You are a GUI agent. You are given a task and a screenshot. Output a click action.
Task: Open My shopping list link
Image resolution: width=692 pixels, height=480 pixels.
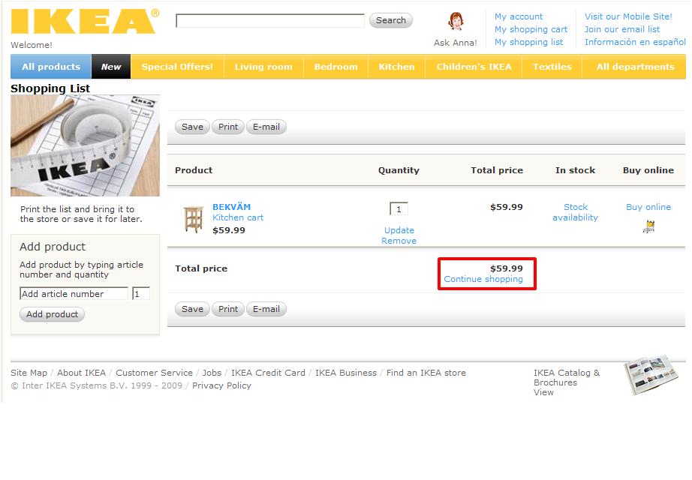point(528,42)
